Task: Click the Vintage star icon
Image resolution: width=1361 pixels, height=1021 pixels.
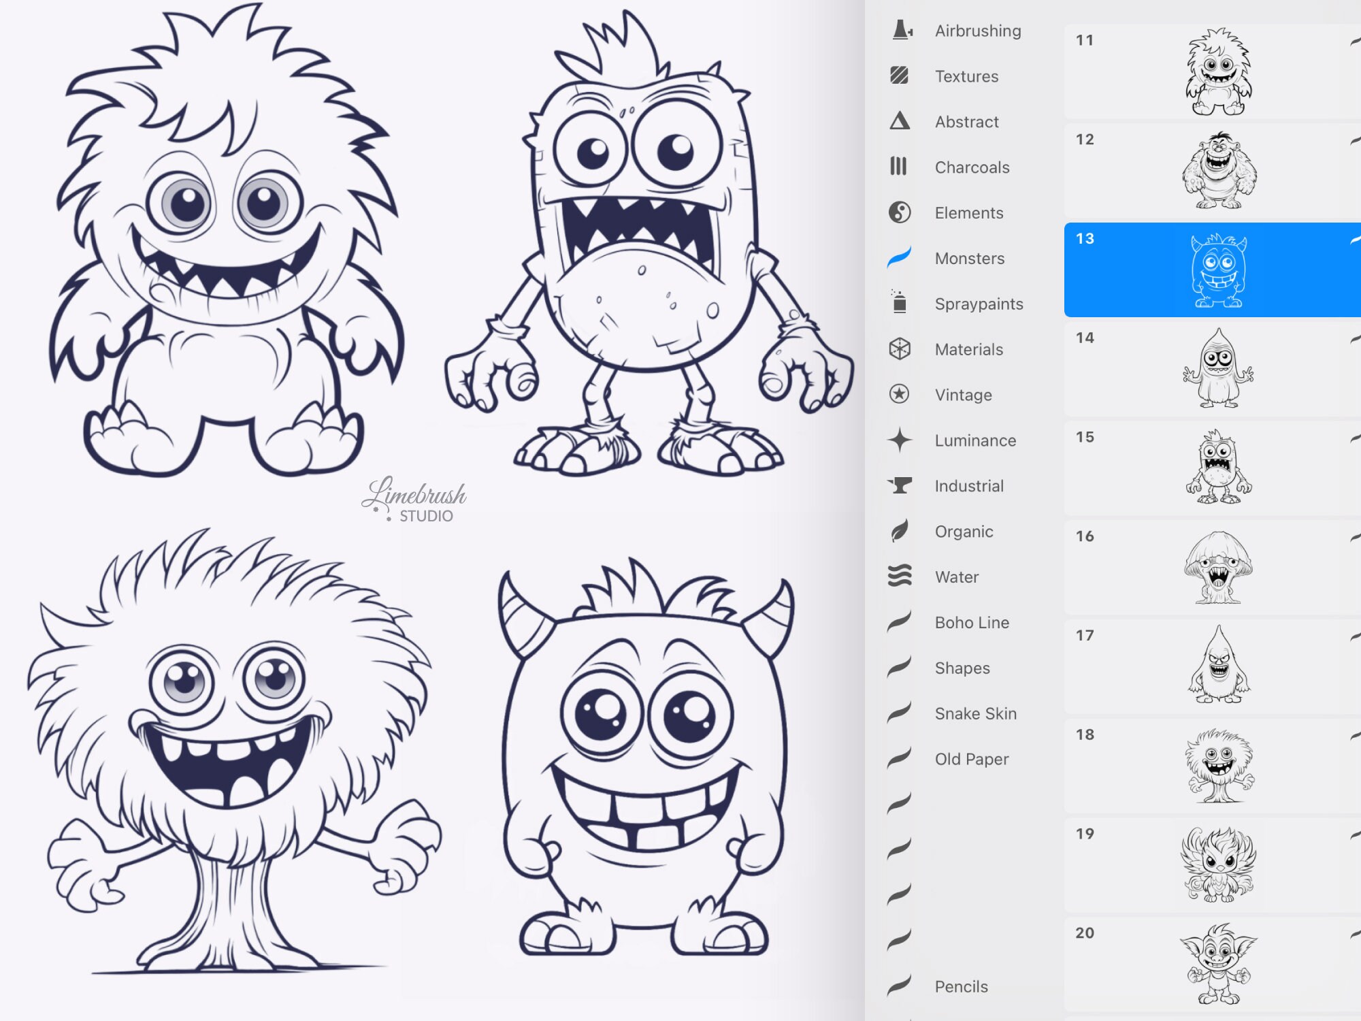Action: point(901,395)
